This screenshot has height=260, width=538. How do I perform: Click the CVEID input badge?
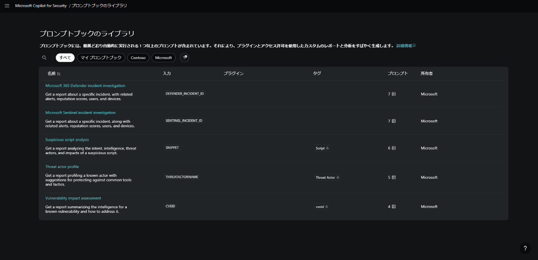(x=170, y=206)
